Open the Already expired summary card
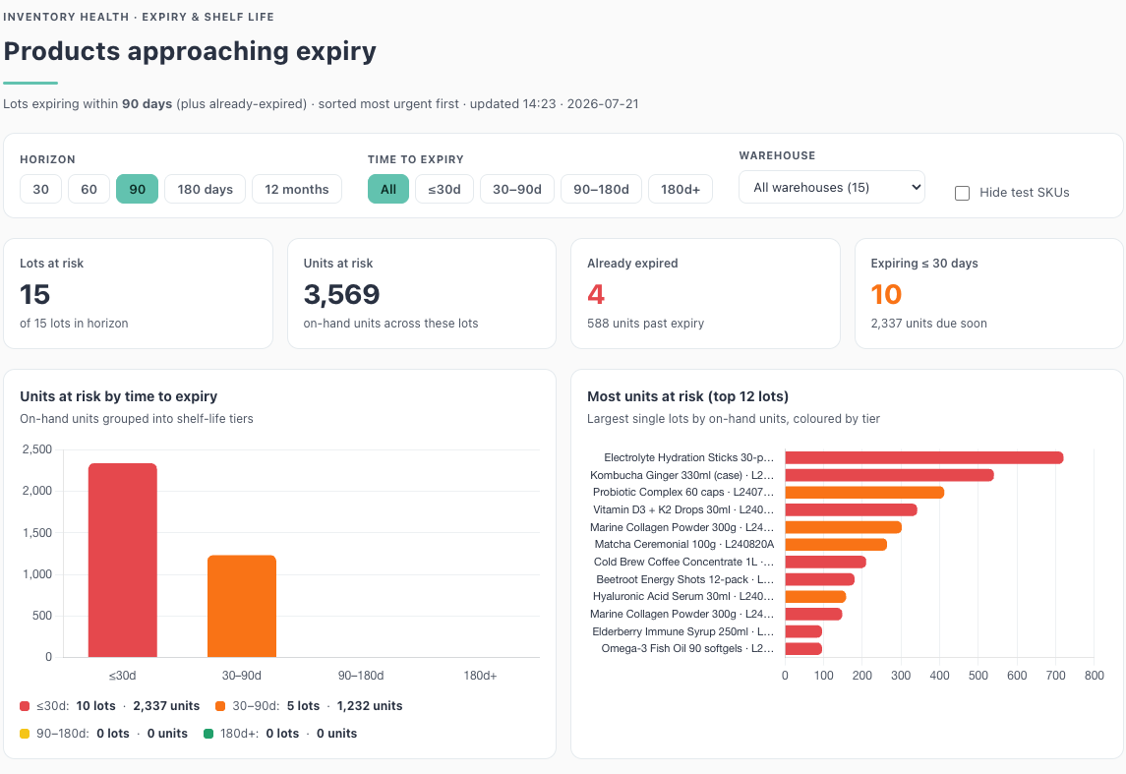 [x=705, y=294]
